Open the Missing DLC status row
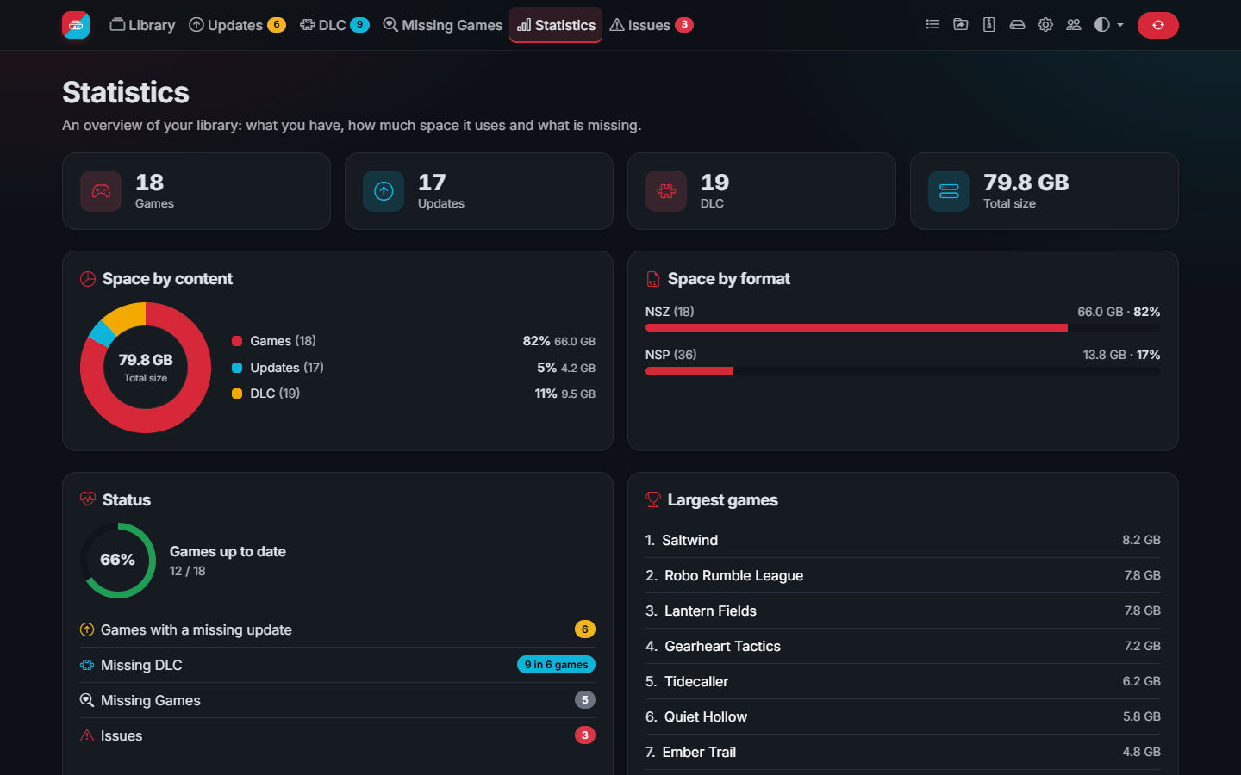1241x775 pixels. tap(338, 665)
